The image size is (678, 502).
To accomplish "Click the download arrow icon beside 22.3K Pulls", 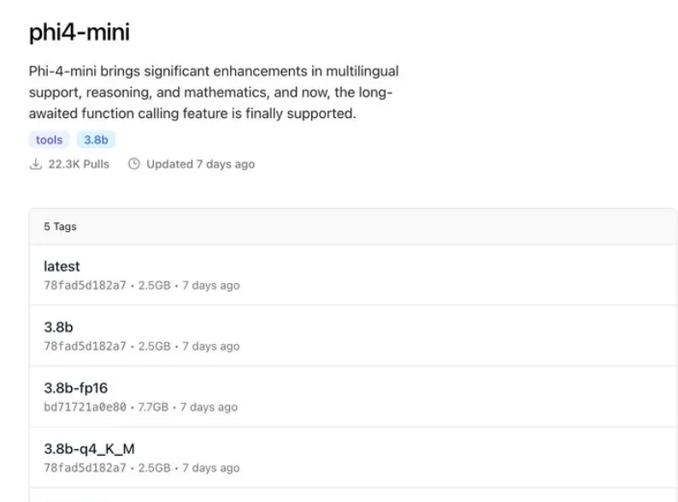I will [35, 164].
